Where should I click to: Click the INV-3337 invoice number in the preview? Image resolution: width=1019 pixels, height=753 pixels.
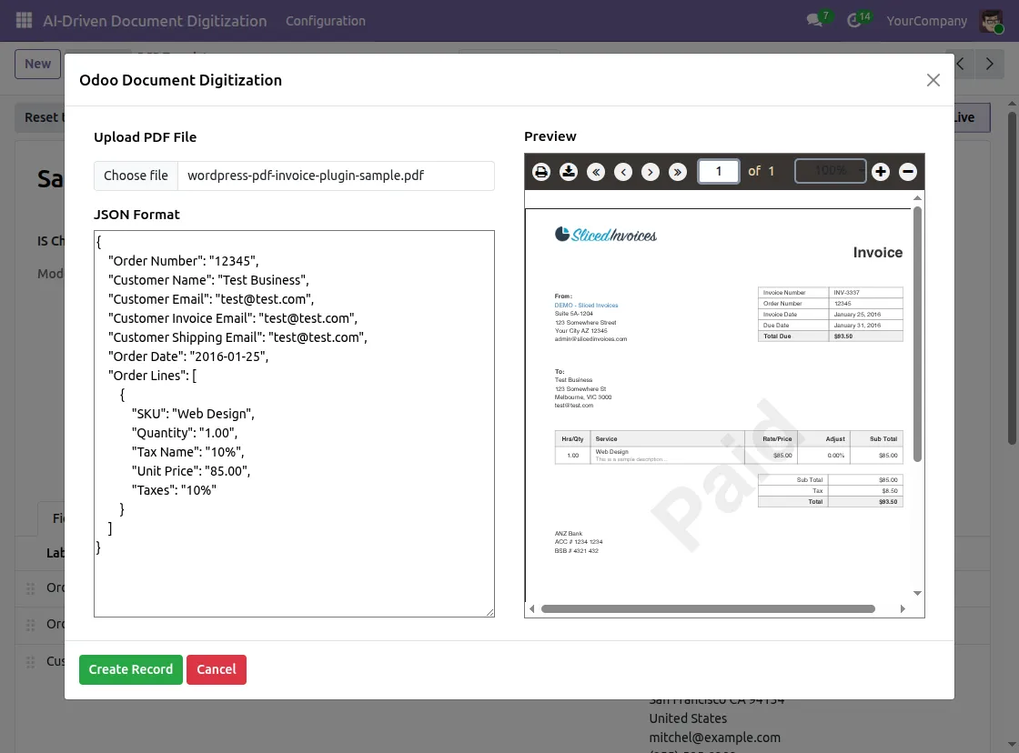847,292
